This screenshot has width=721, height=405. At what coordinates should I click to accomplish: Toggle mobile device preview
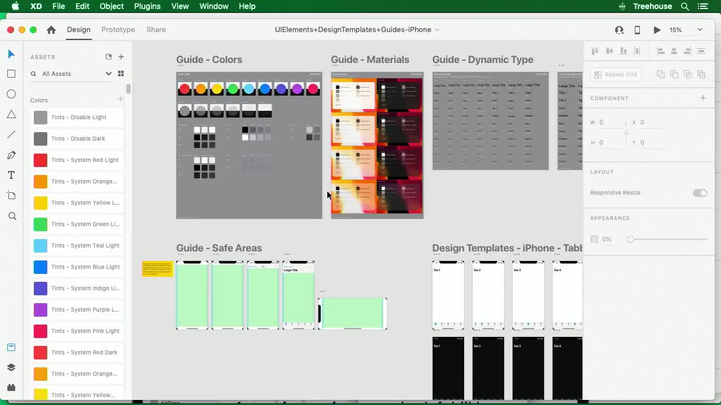637,30
